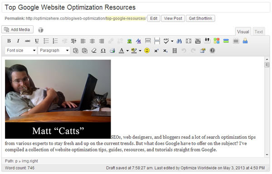Run the ABC spellchecker
Image resolution: width=272 pixels, height=174 pixels.
coord(166,41)
